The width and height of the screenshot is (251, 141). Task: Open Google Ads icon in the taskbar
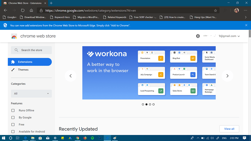pos(70,138)
